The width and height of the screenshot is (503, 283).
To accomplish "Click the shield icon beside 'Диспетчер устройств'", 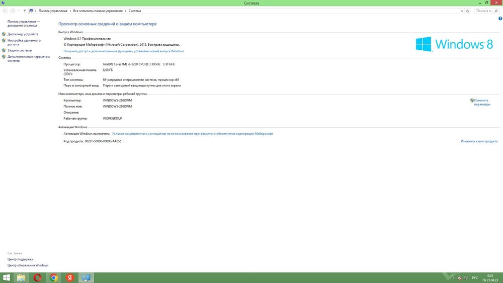I will (4, 34).
